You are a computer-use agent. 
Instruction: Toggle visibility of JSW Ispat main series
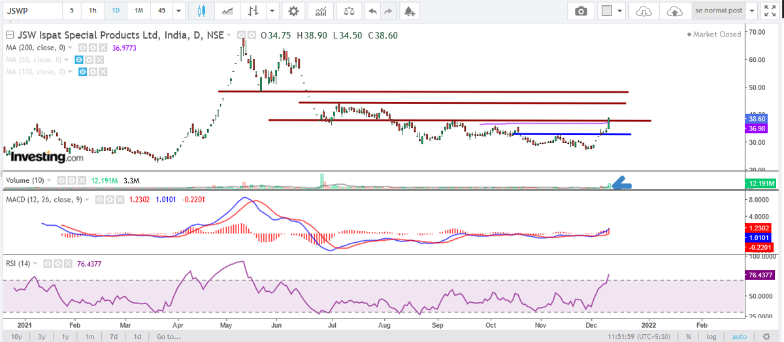tap(241, 35)
